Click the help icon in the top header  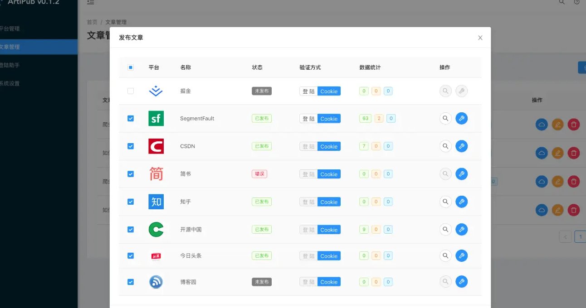point(576,2)
